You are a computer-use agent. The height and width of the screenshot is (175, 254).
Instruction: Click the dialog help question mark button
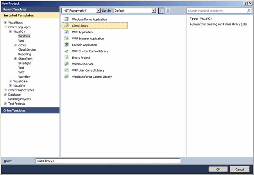[x=245, y=4]
